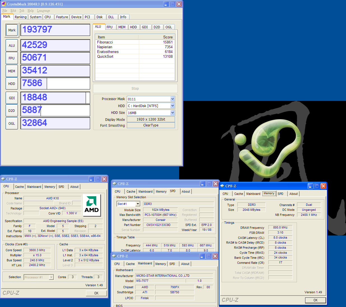Open the File menu in CrystalMark

(5, 11)
